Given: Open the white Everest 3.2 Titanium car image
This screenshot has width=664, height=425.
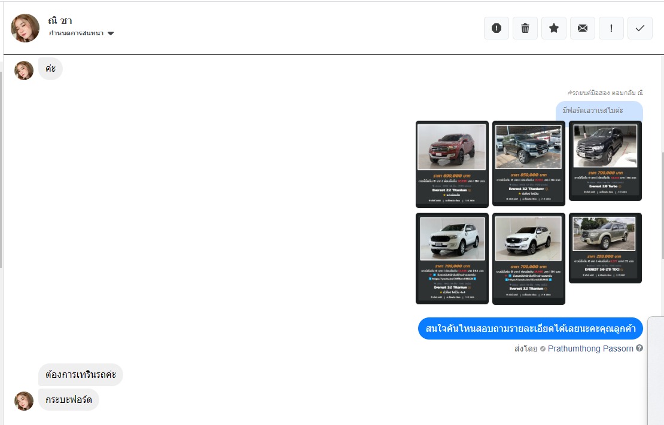Looking at the screenshot, I should pyautogui.click(x=452, y=258).
